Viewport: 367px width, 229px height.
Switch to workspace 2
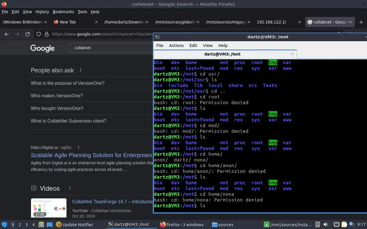tap(20, 224)
